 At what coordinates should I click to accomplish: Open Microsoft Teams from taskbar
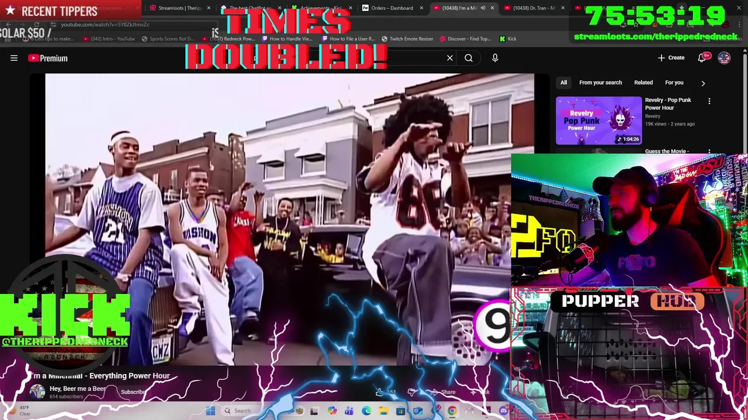click(349, 411)
